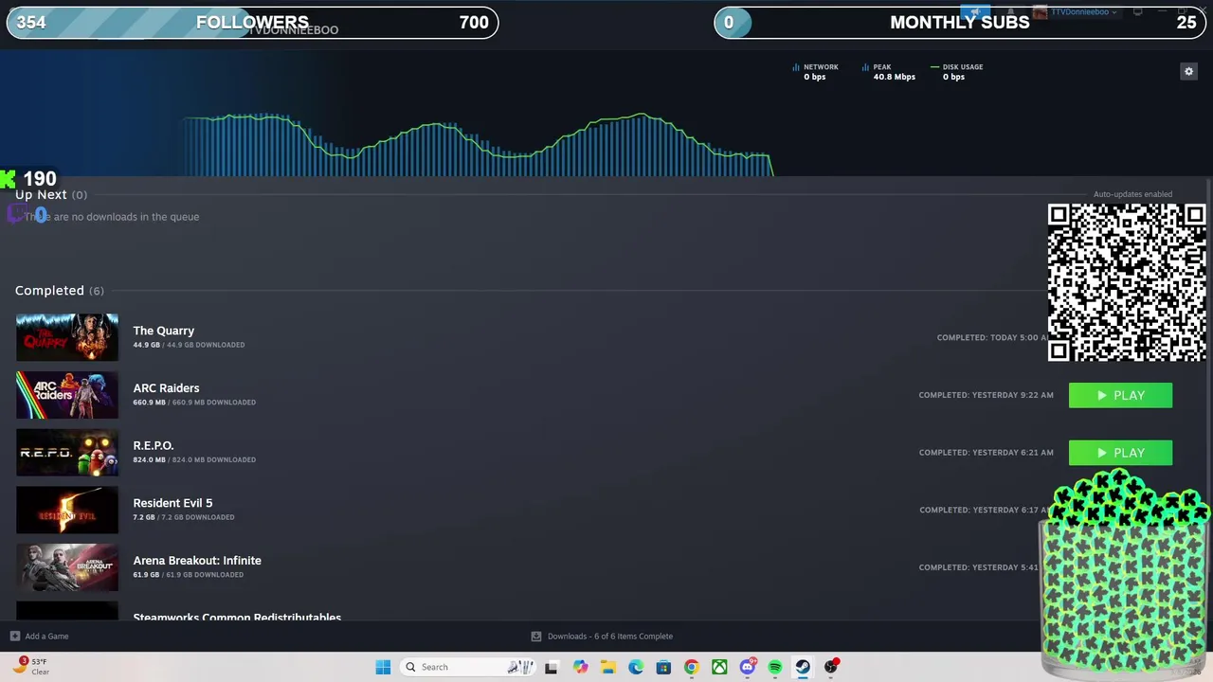This screenshot has height=682, width=1213.
Task: Open the Resident Evil 5 thumbnail
Action: (67, 510)
